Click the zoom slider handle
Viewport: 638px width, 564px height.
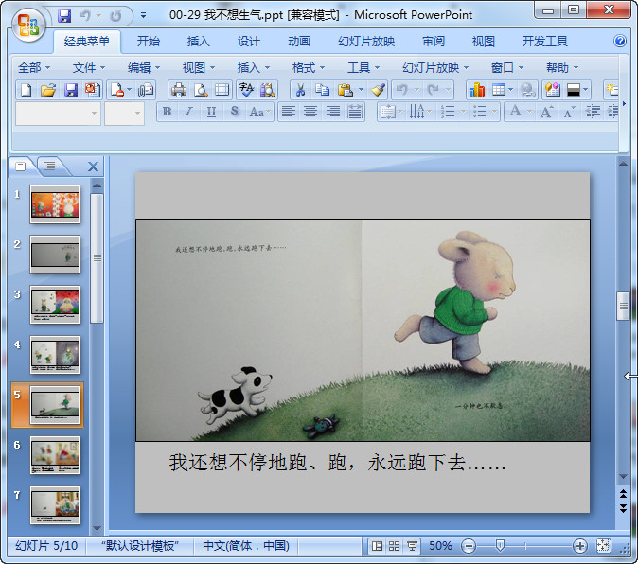click(x=500, y=546)
